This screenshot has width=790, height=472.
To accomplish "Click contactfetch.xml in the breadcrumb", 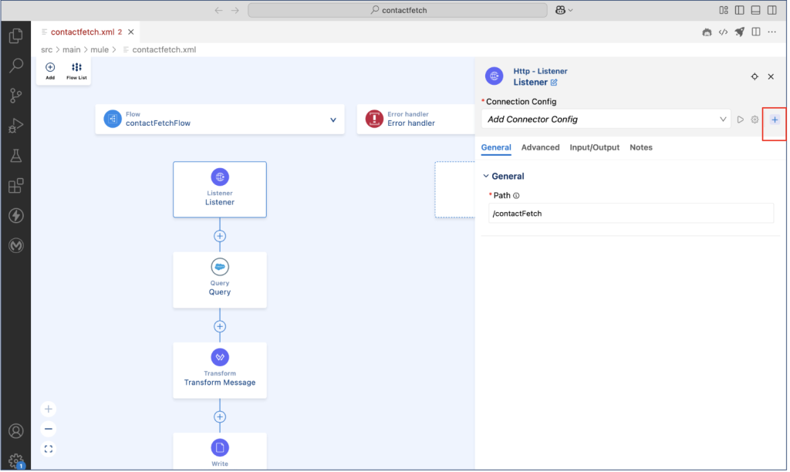I will coord(164,49).
